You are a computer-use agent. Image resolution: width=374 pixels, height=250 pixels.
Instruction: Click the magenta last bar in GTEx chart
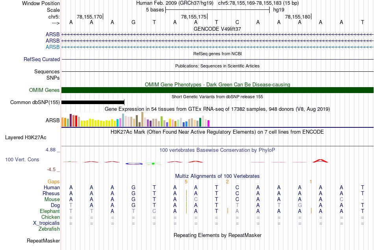click(x=209, y=123)
